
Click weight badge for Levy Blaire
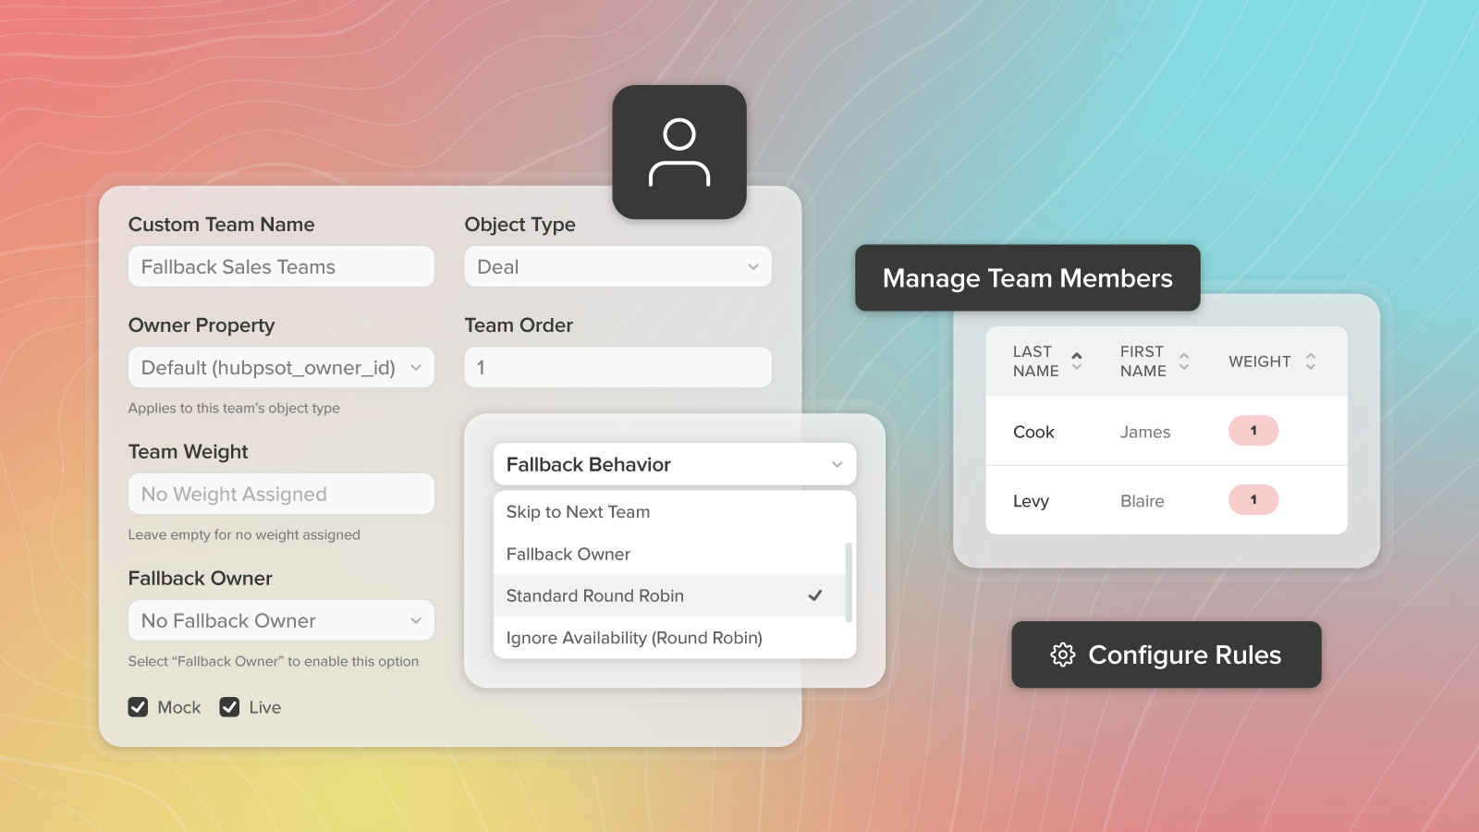point(1253,500)
